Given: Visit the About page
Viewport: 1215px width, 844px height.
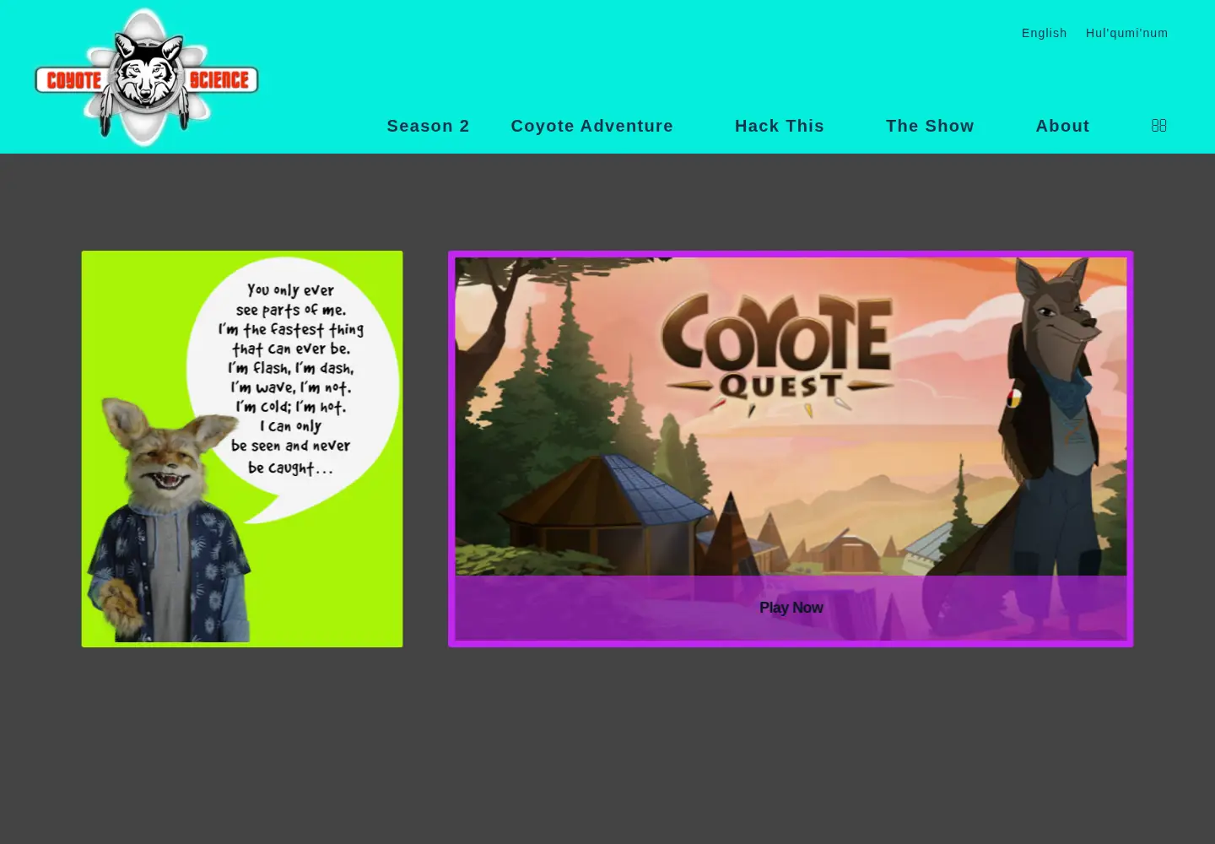Looking at the screenshot, I should pos(1063,126).
